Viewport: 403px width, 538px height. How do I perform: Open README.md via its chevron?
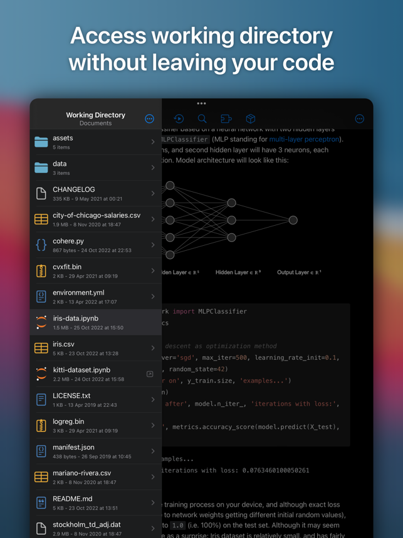click(x=153, y=503)
